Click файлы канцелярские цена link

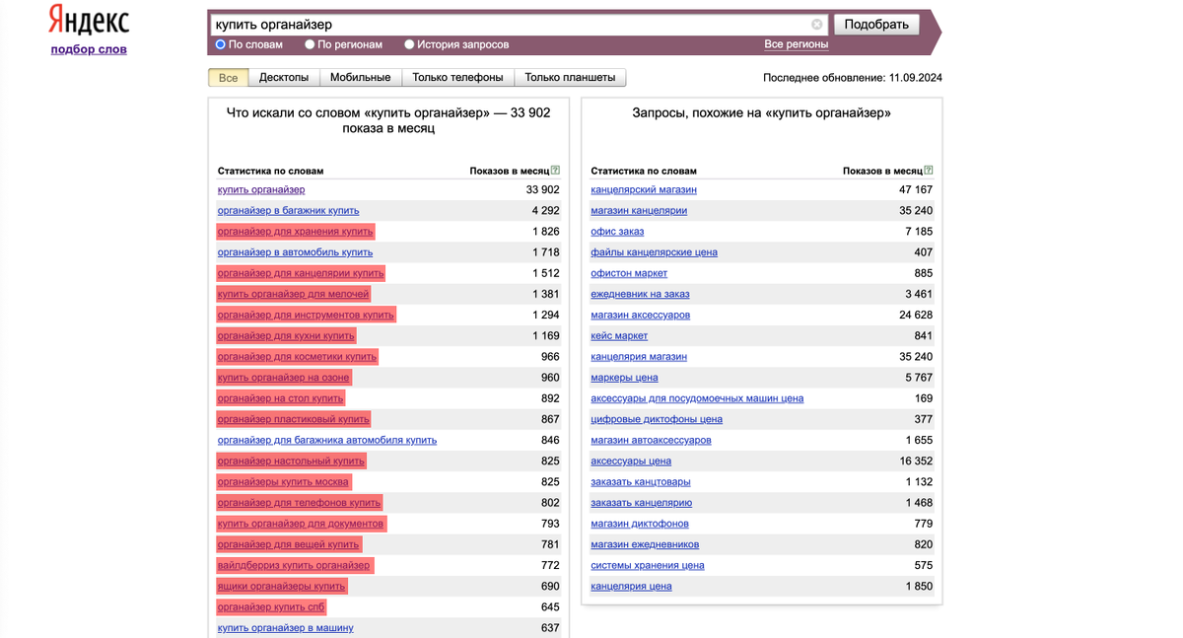[x=654, y=252]
